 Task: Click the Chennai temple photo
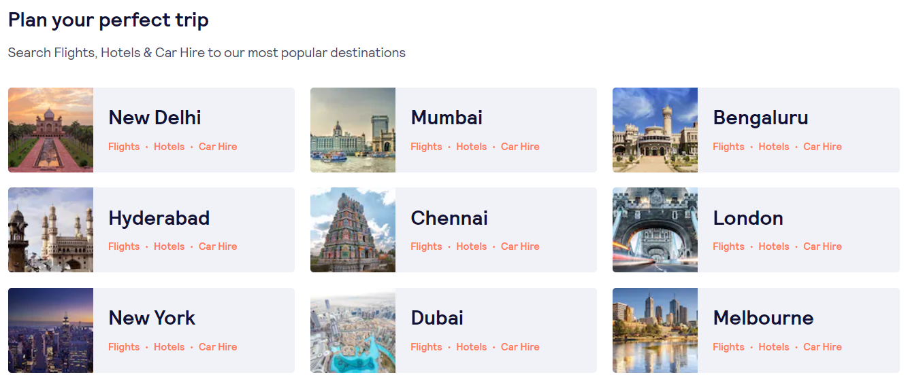[353, 230]
